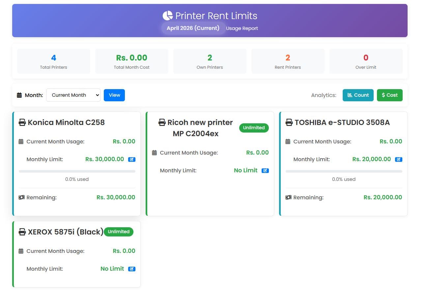The height and width of the screenshot is (295, 429).
Task: Click the pie chart icon in header
Action: click(x=168, y=15)
